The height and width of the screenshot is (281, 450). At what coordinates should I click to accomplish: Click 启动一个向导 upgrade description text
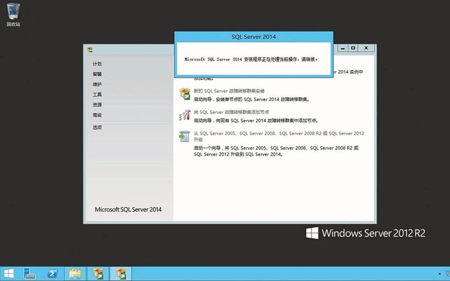[276, 151]
